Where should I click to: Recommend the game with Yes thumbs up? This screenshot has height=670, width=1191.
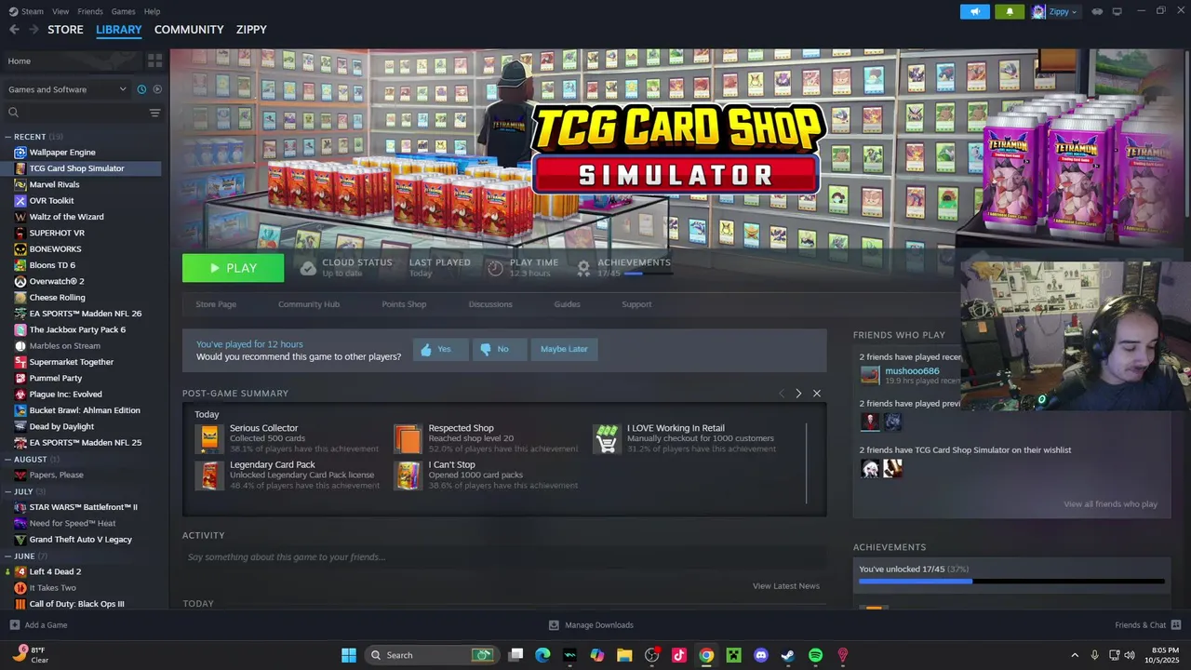click(439, 349)
